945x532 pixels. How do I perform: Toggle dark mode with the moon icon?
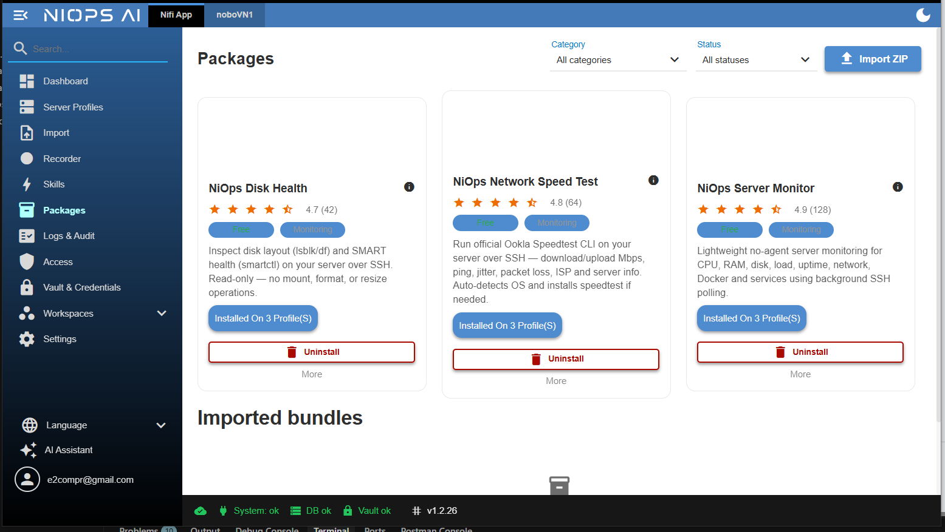tap(923, 15)
